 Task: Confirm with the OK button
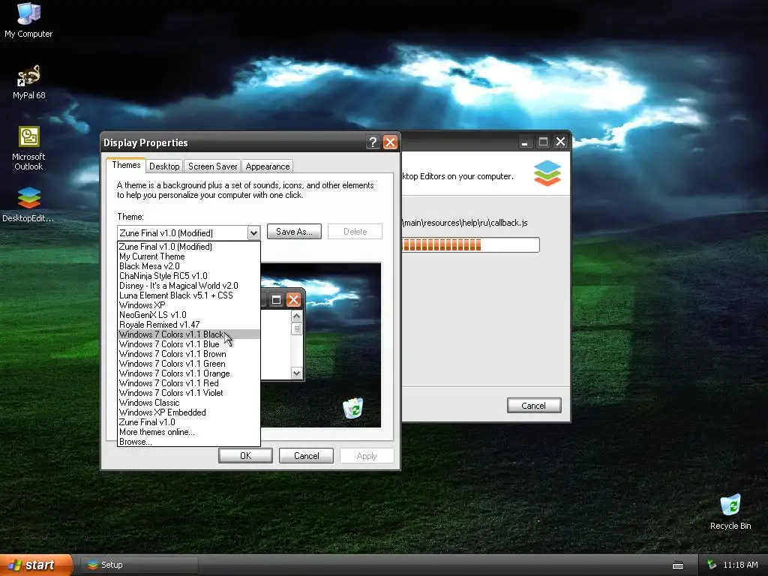[x=245, y=455]
